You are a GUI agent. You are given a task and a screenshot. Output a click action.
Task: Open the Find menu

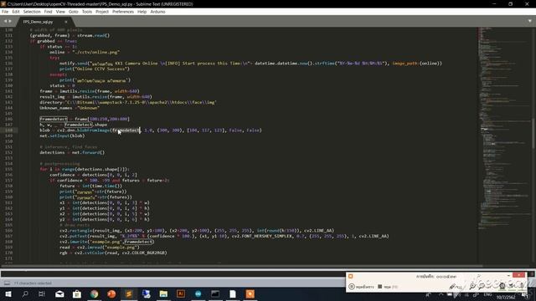[49, 12]
